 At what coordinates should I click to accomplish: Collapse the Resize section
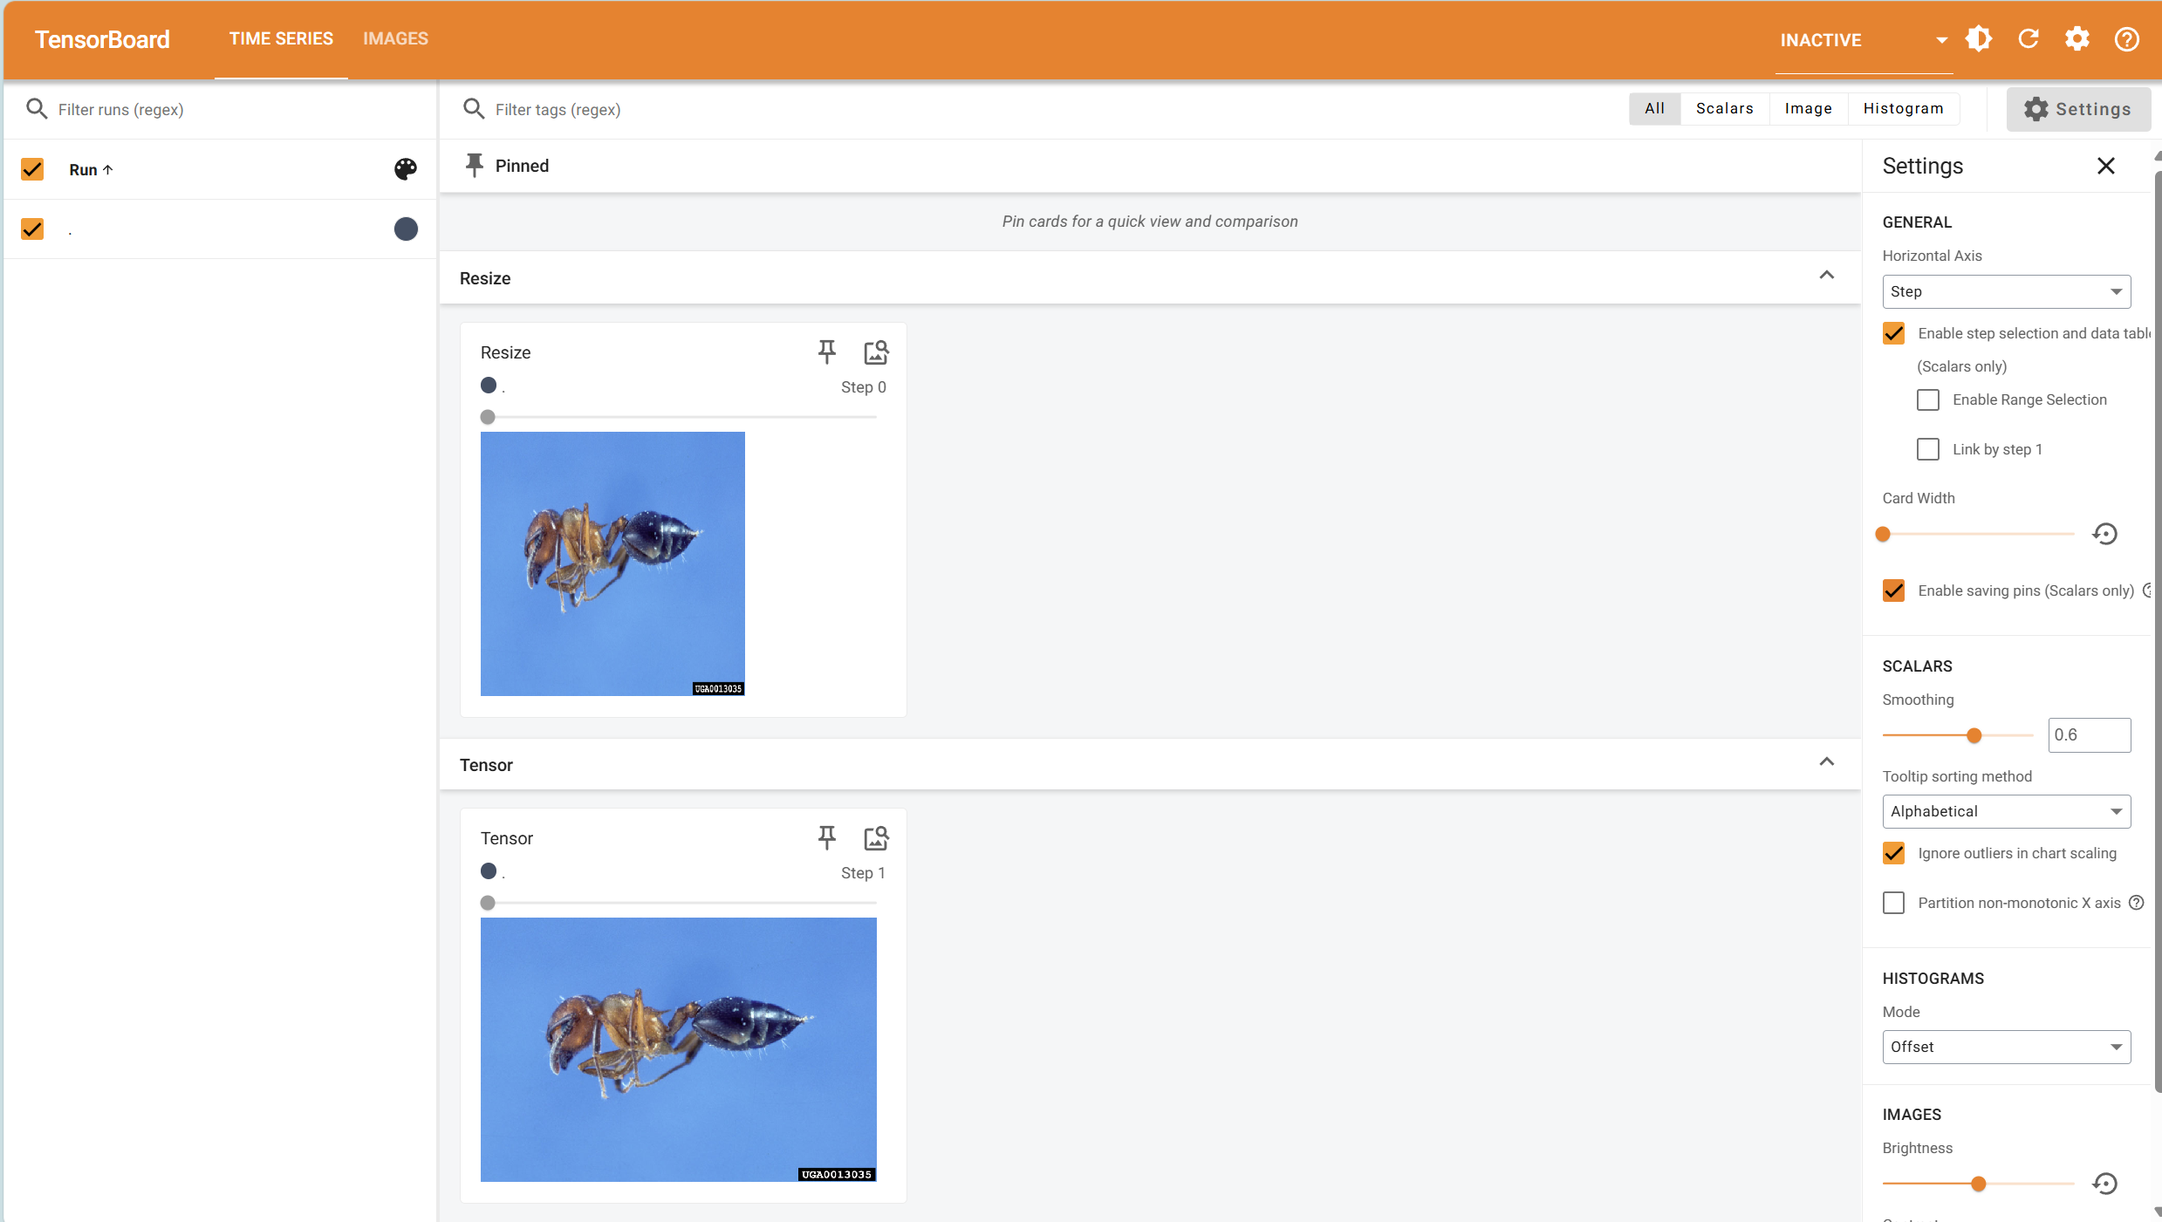point(1827,276)
